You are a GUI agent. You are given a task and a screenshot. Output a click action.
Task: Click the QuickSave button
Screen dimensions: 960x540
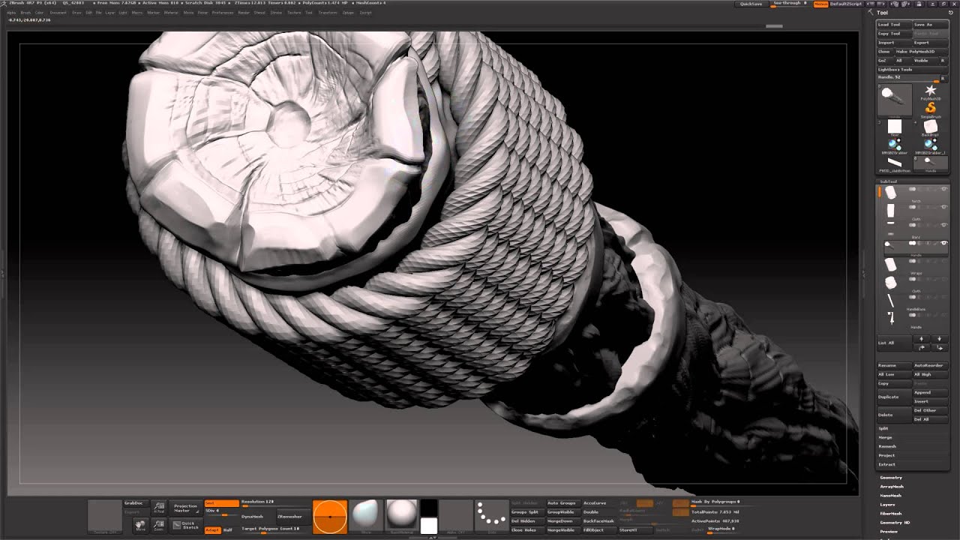(x=751, y=4)
